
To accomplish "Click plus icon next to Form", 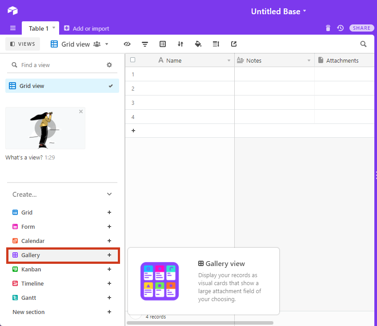I will click(109, 227).
